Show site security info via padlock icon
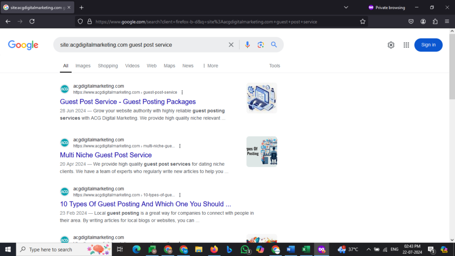This screenshot has width=455, height=256. click(x=89, y=21)
